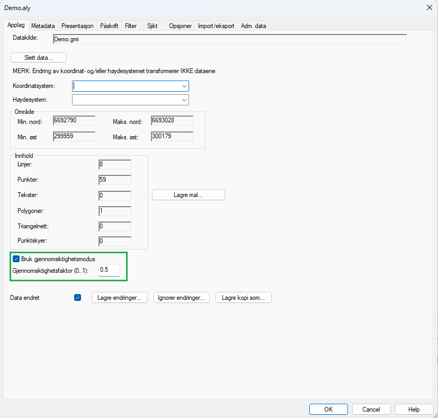Go to the Påskrift tab
Image resolution: width=438 pixels, height=418 pixels.
coord(109,25)
